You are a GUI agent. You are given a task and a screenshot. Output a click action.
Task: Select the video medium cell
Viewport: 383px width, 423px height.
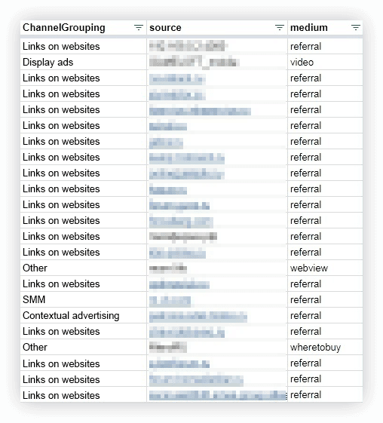(325, 63)
